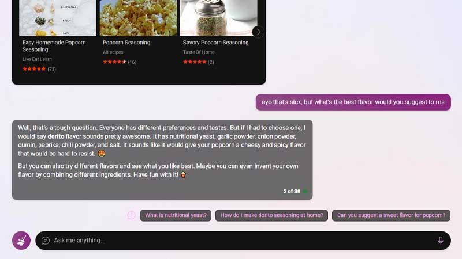Viewport: 462px width, 259px height.
Task: Open the Savory Popcorn Seasoning shaker image
Action: pyautogui.click(x=219, y=18)
